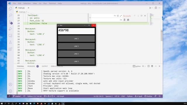Click Git Graph in status bar
This screenshot has width=187, height=105.
tap(60, 96)
